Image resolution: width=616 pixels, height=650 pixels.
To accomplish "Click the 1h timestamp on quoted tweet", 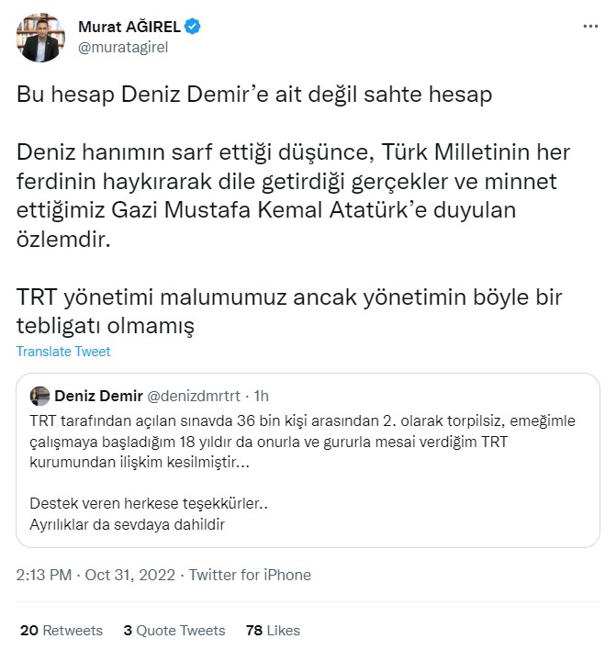I will [261, 396].
